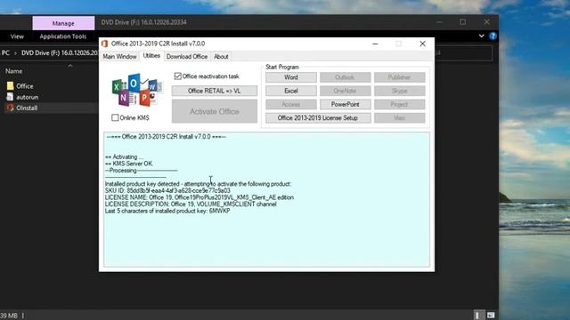570x320 pixels.
Task: Click the Name column header
Action: pos(14,71)
